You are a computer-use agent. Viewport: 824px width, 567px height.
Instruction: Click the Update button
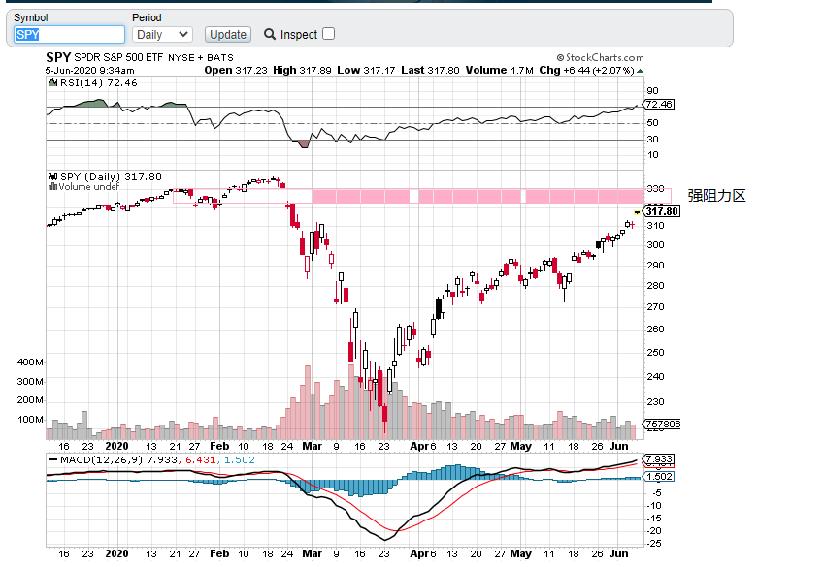pos(227,35)
